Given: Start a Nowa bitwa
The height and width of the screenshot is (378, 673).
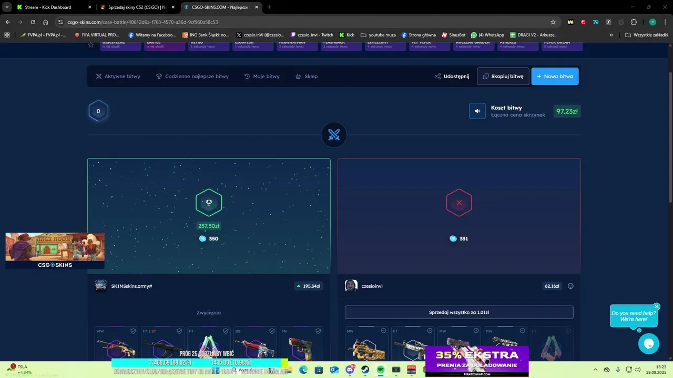Looking at the screenshot, I should [555, 76].
